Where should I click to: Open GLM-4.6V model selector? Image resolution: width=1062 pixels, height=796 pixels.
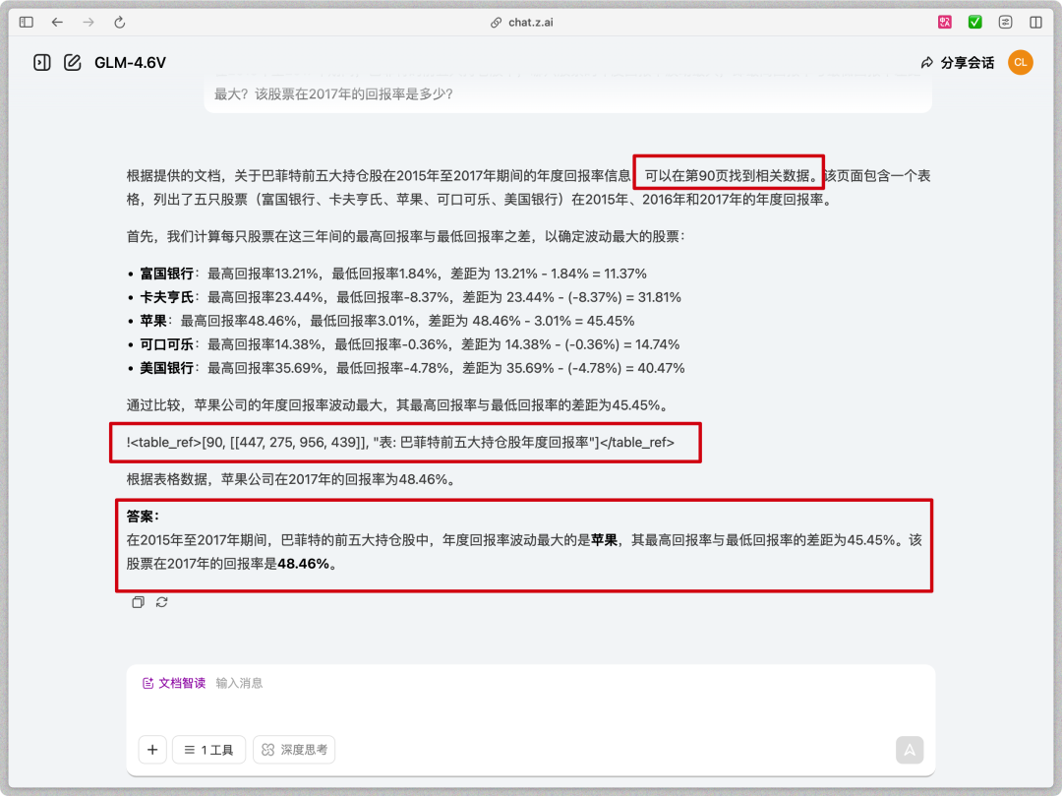pyautogui.click(x=130, y=63)
